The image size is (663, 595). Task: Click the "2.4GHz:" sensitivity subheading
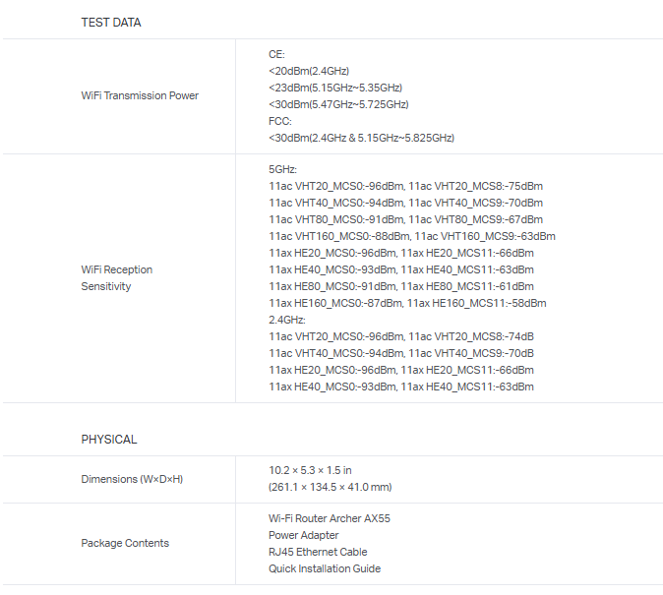(287, 320)
